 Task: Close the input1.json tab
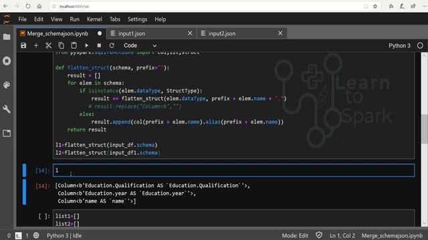click(190, 33)
